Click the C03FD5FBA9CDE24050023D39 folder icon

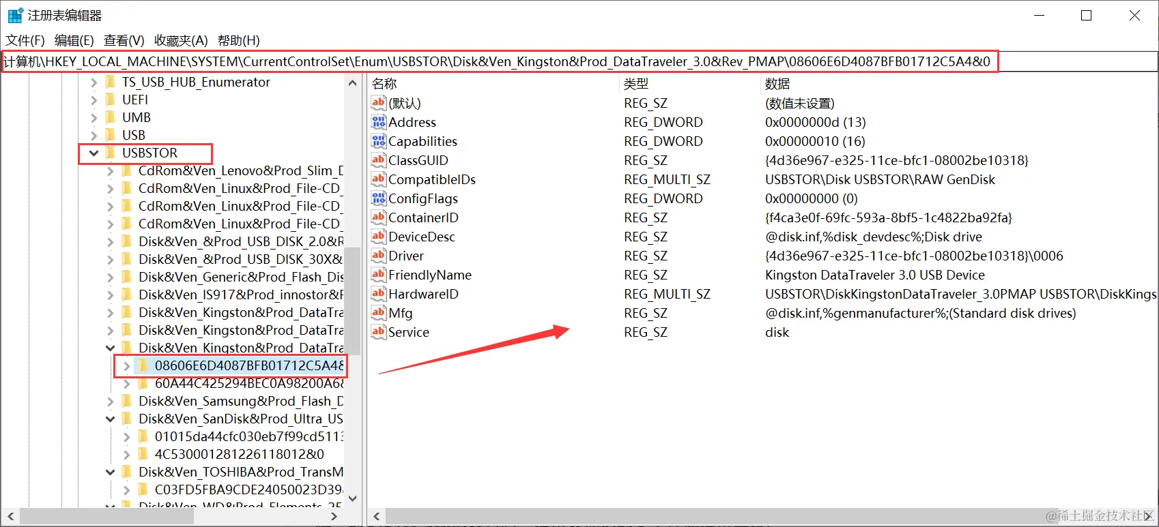point(143,490)
